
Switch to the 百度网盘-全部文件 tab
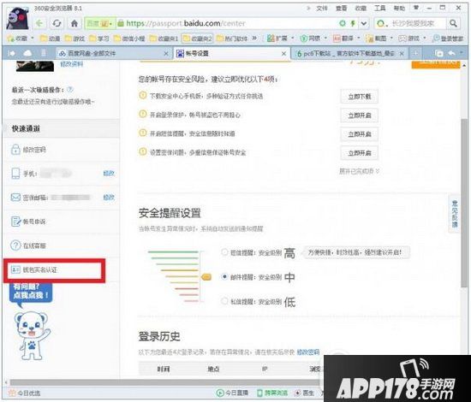(x=113, y=53)
